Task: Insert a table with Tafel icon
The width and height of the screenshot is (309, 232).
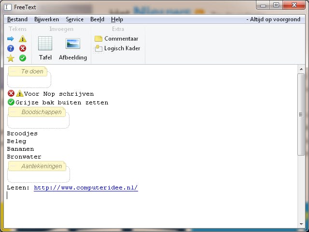Action: pos(45,48)
